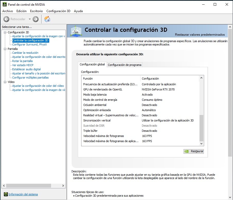Viewport: 233px width, 200px height.
Task: Select the Modo baja latencia setting
Action: pos(140,95)
